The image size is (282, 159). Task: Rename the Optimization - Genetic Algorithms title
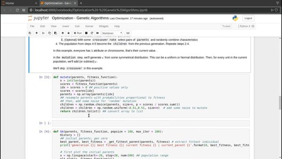click(x=80, y=18)
